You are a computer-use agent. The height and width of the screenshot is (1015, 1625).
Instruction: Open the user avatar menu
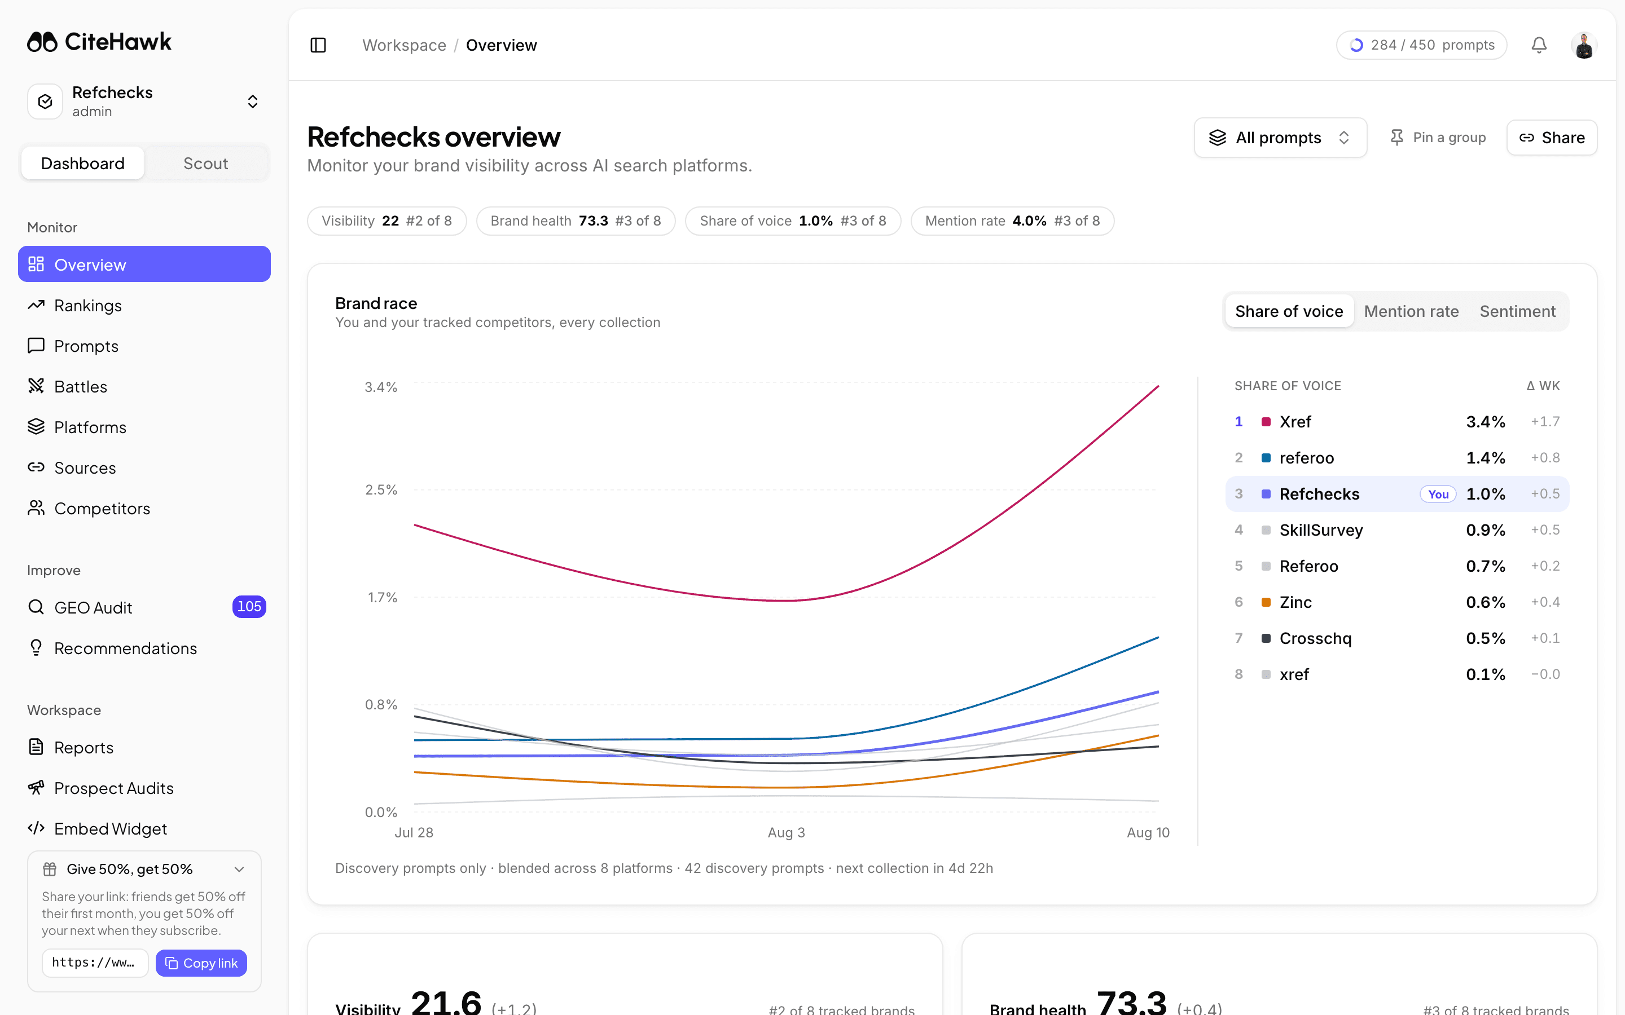pyautogui.click(x=1584, y=46)
